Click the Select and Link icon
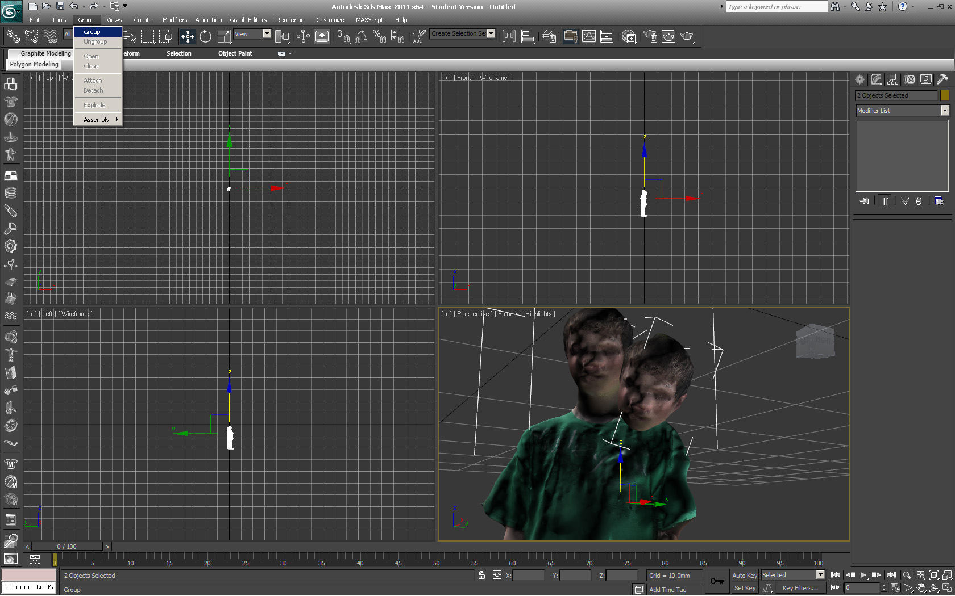The image size is (955, 596). tap(13, 36)
